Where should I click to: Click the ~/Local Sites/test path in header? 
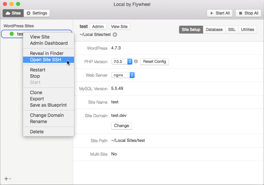(95, 35)
